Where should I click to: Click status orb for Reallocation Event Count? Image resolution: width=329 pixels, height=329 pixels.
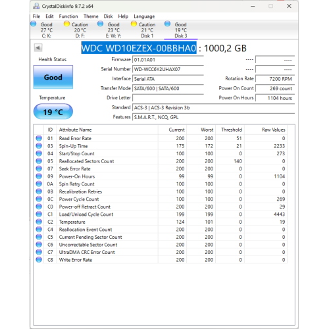point(39,229)
